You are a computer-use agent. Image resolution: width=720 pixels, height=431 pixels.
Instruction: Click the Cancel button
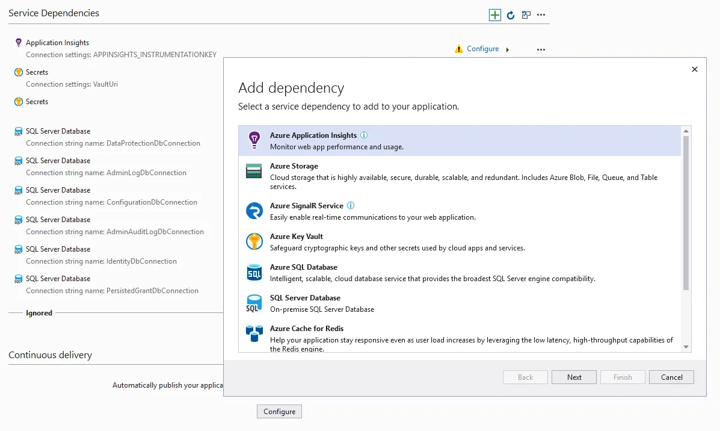pos(671,377)
